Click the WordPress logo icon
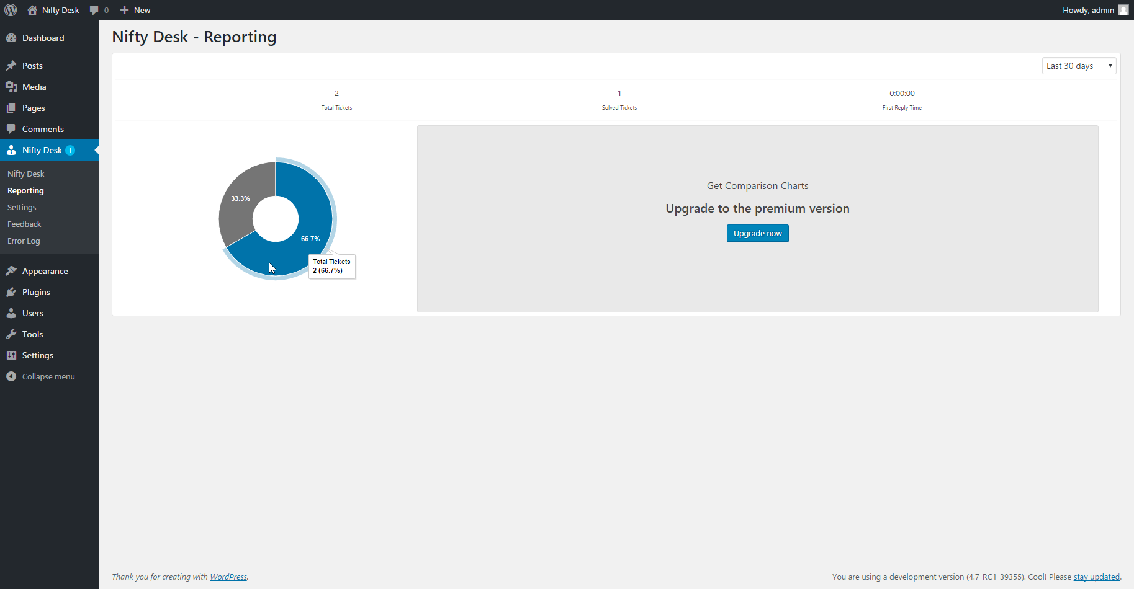 tap(11, 10)
